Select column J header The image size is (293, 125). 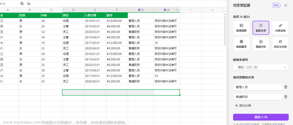coord(212,10)
